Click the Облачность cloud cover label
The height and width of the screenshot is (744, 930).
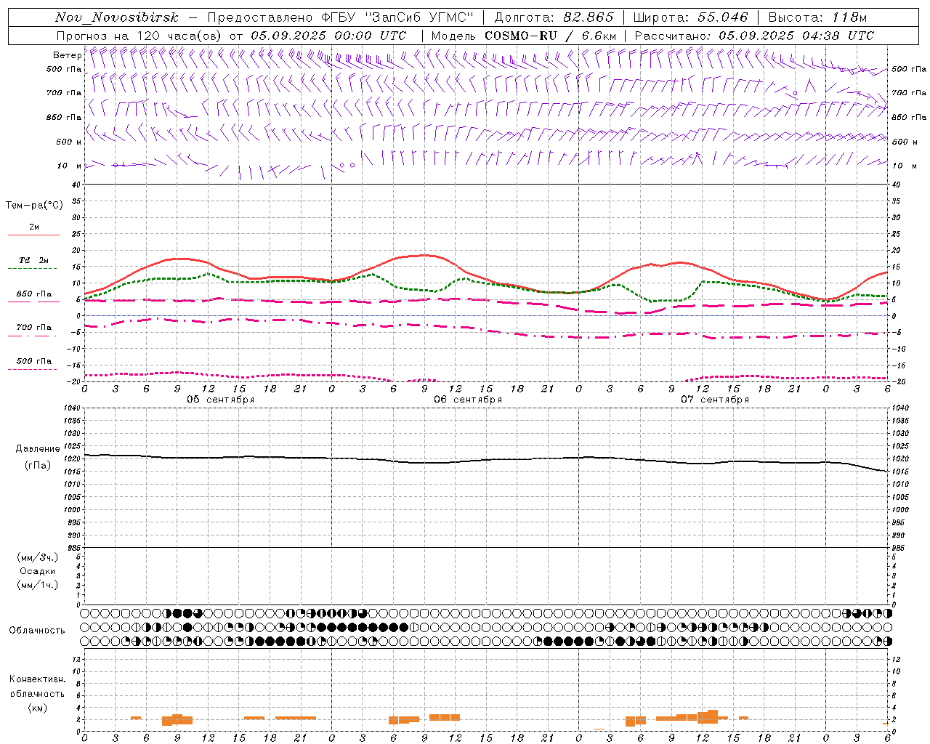click(x=37, y=630)
